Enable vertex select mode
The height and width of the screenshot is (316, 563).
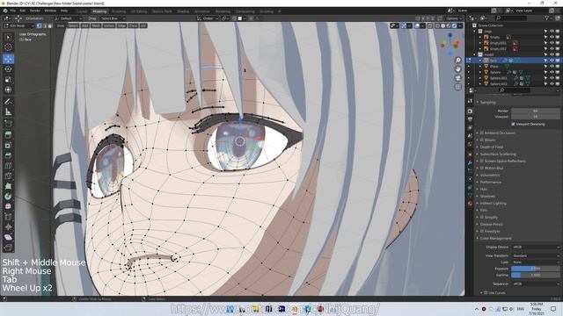coord(39,25)
